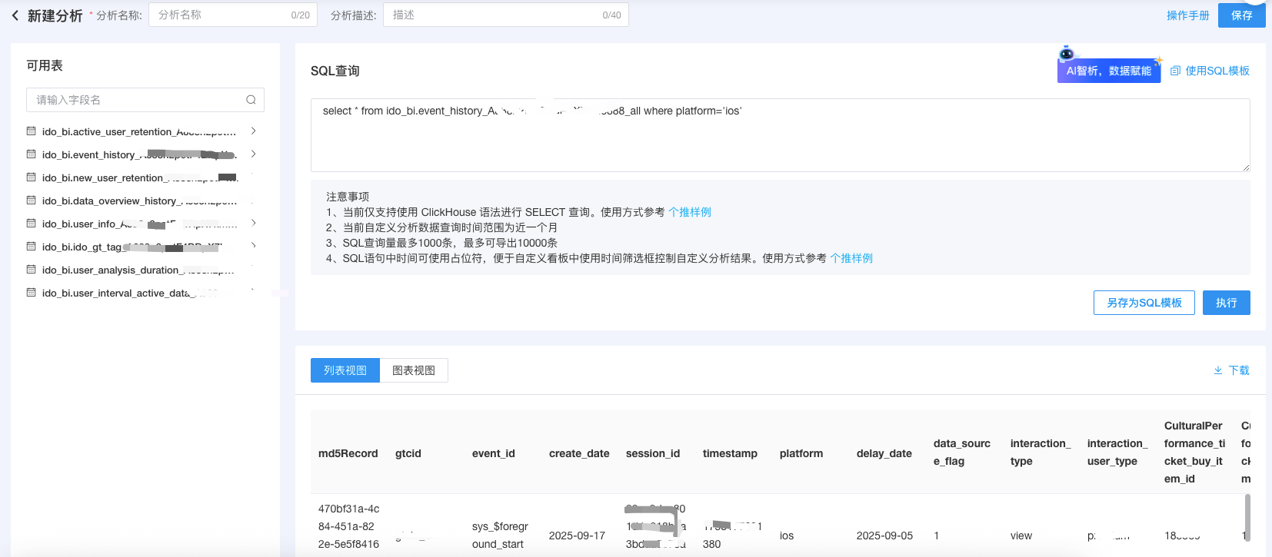This screenshot has width=1272, height=557.
Task: Click the table icon for ido_bi.user_info
Action: (32, 224)
